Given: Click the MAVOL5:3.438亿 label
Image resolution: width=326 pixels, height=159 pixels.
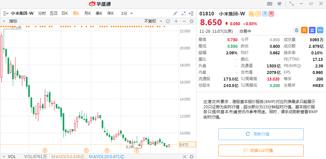Looking at the screenshot, I should tap(68, 157).
